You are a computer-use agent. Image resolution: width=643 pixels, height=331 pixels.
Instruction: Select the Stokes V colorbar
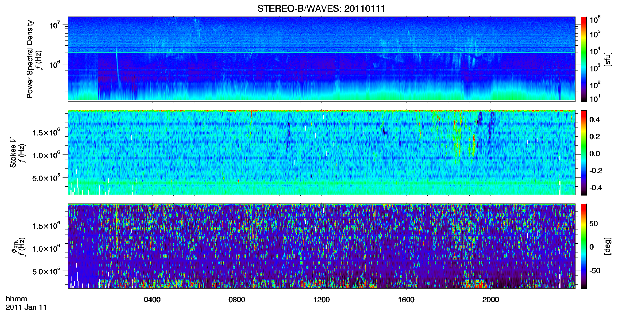tap(584, 153)
